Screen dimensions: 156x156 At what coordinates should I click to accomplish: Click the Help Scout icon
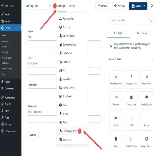coord(60,53)
